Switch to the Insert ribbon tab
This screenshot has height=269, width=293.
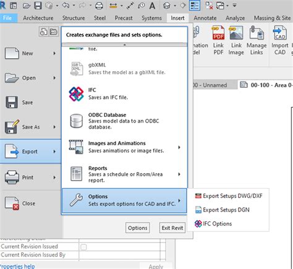coord(177,18)
